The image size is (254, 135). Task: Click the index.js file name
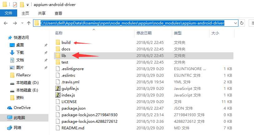tap(68, 95)
